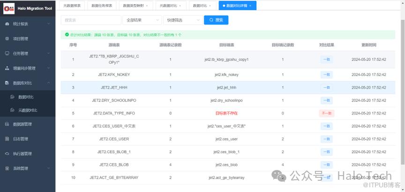The width and height of the screenshot is (405, 192).
Task: Open 元数据对比 in the sidebar submenu
Action: 27,110
